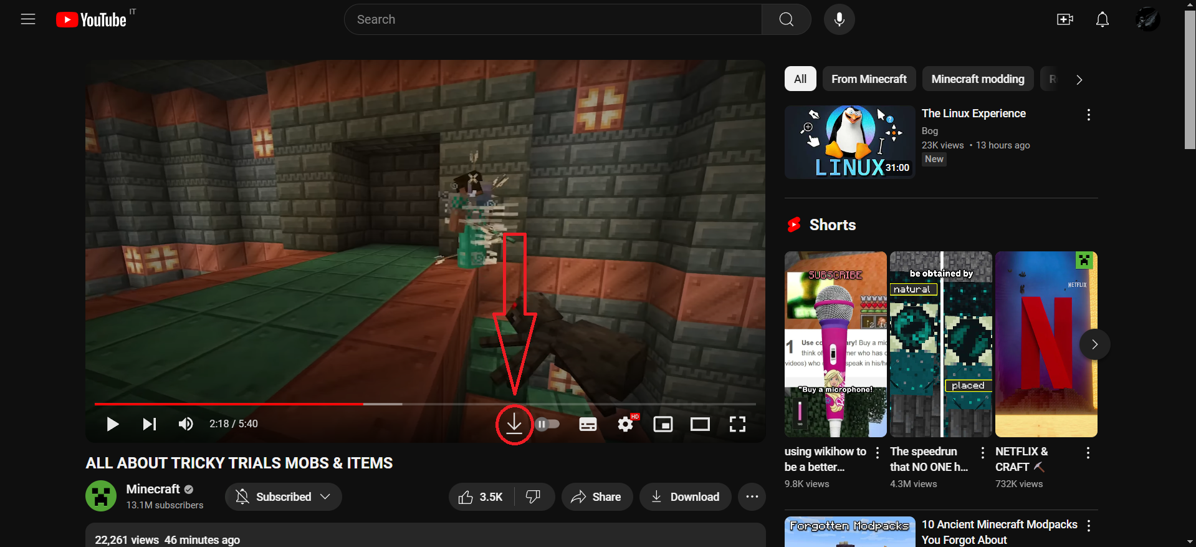This screenshot has height=547, width=1196.
Task: Click the 'New' badge on Linux video
Action: [934, 159]
